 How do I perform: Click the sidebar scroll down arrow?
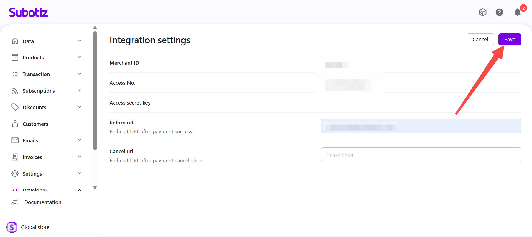click(95, 187)
